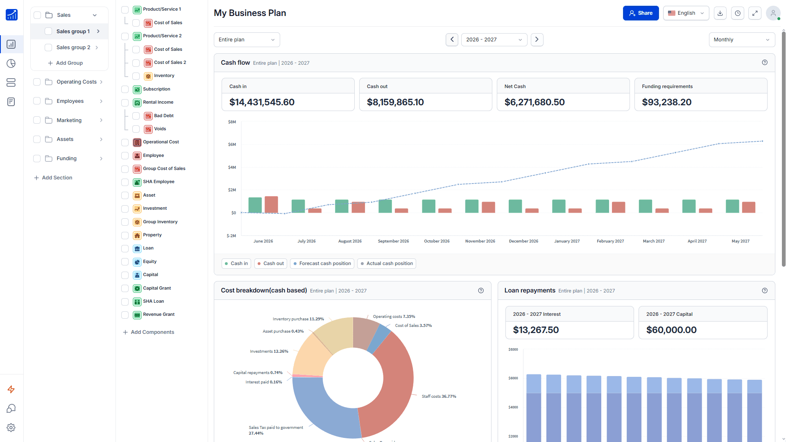Image resolution: width=786 pixels, height=442 pixels.
Task: Click the Cash flow help icon
Action: (765, 63)
